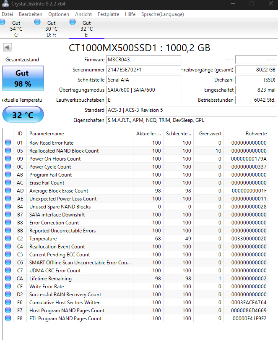
Task: Click status orb for Erase Fail Count
Action: click(x=8, y=182)
